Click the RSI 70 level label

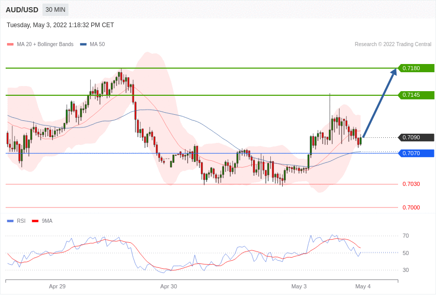[x=406, y=236]
